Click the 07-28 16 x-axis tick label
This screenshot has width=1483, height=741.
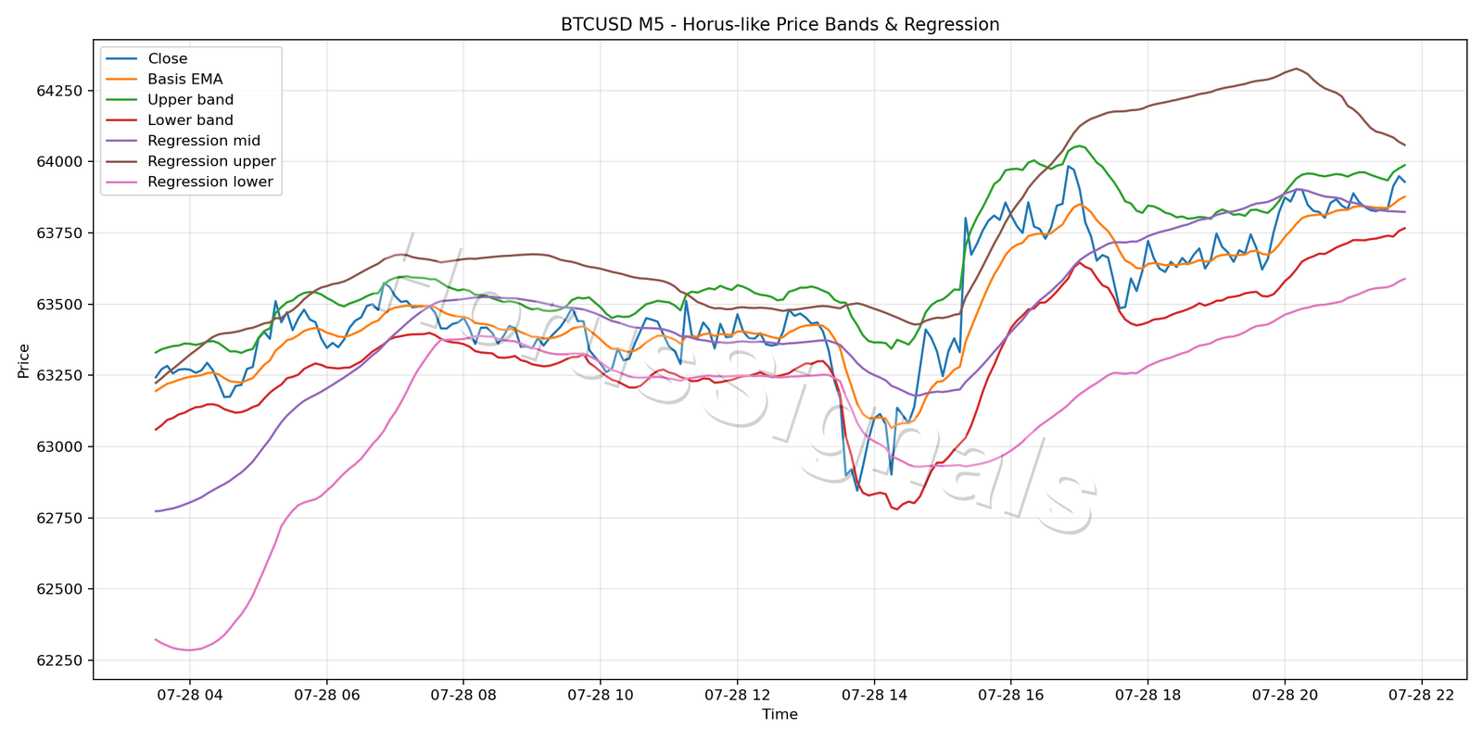[1010, 694]
